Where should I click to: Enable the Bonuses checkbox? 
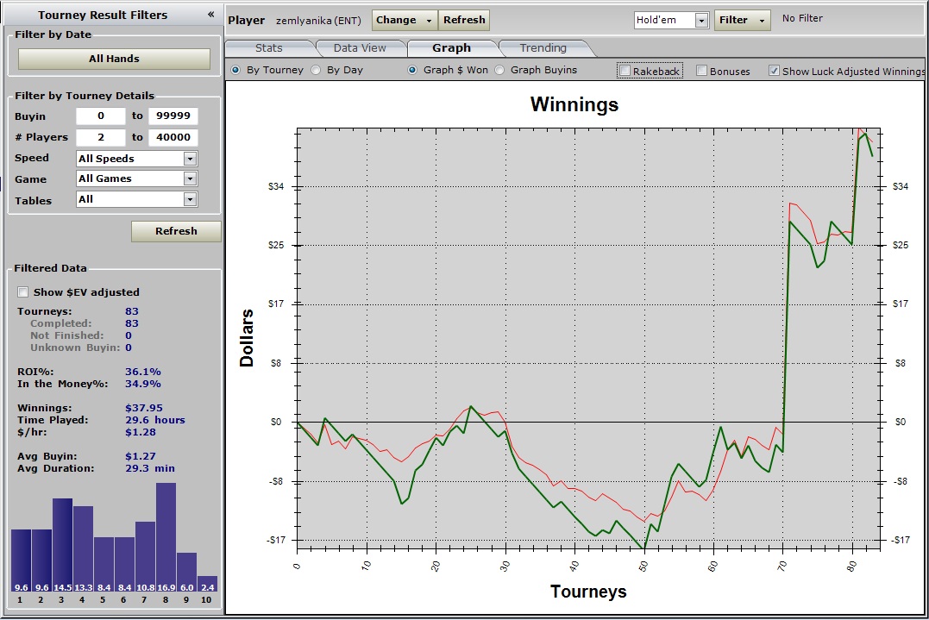(x=702, y=71)
